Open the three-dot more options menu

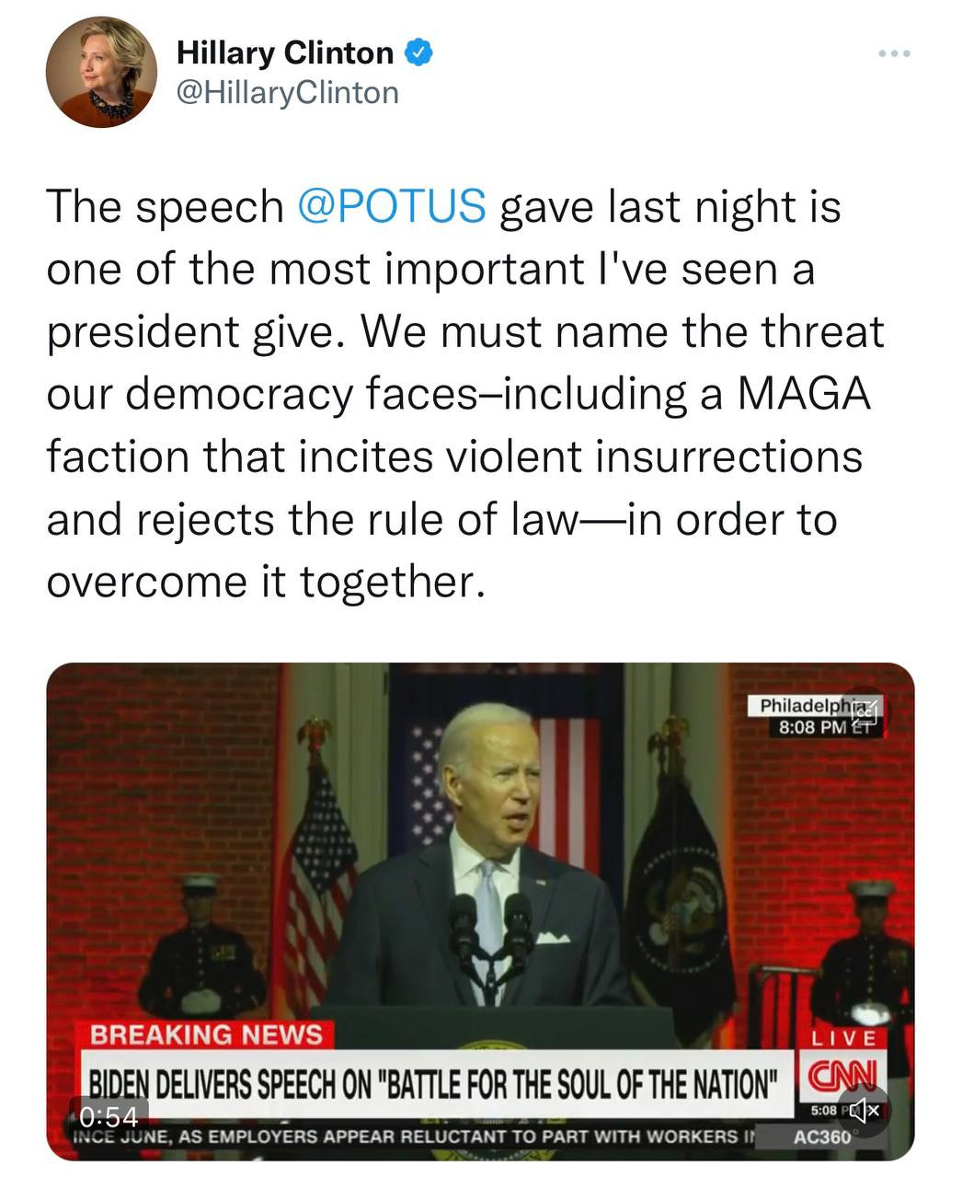894,54
